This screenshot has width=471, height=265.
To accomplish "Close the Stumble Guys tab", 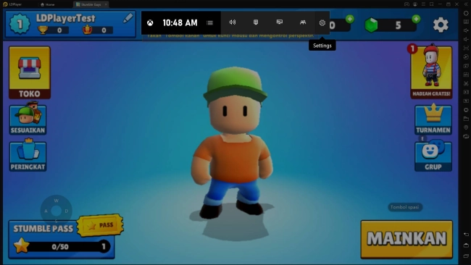I will pos(106,4).
